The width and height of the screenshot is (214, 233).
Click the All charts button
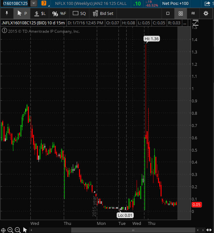click(193, 13)
